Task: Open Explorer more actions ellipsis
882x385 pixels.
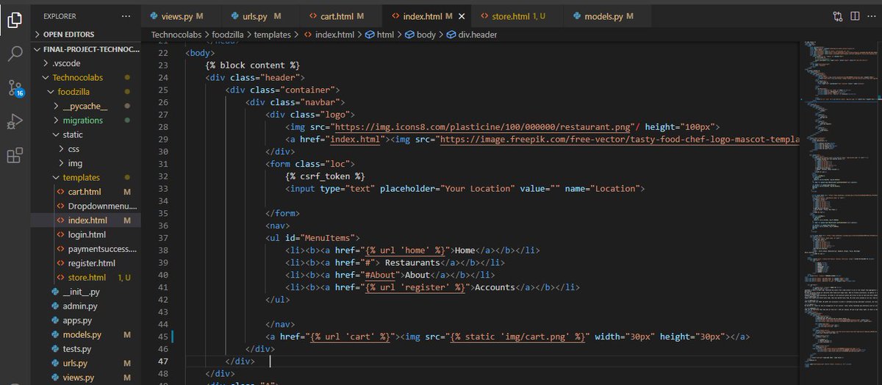Action: (126, 15)
